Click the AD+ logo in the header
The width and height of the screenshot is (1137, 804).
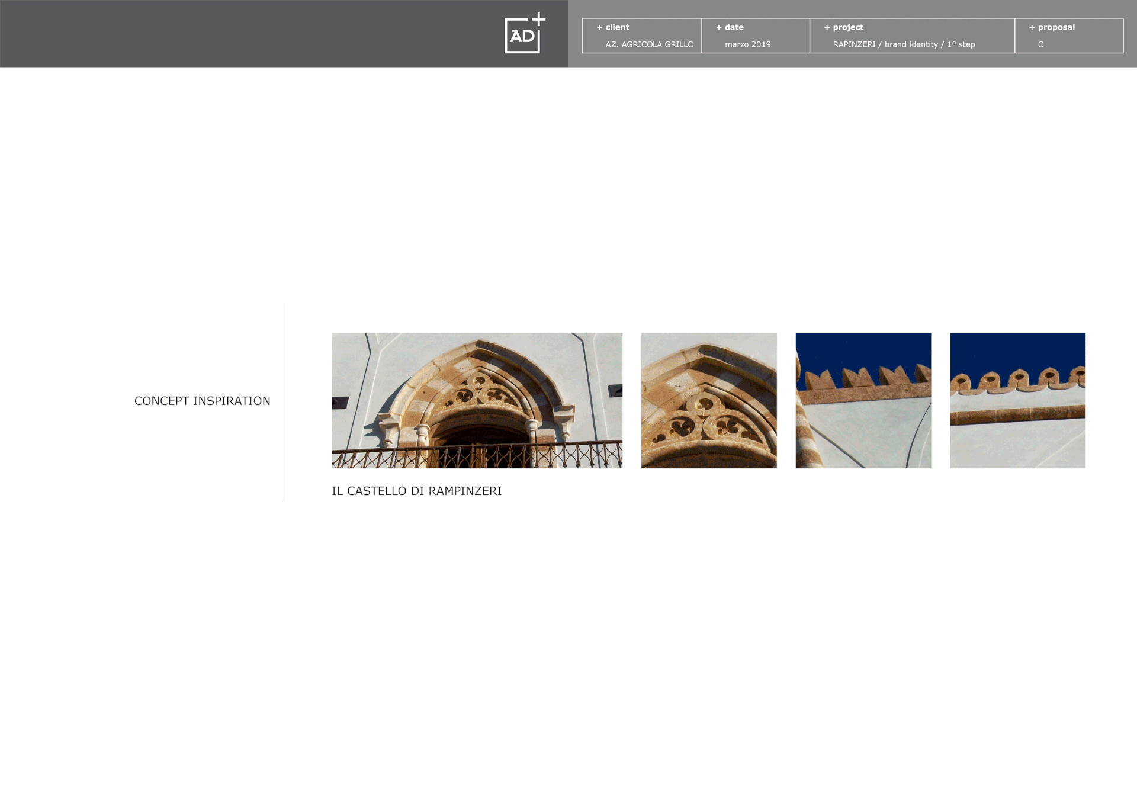[x=525, y=33]
